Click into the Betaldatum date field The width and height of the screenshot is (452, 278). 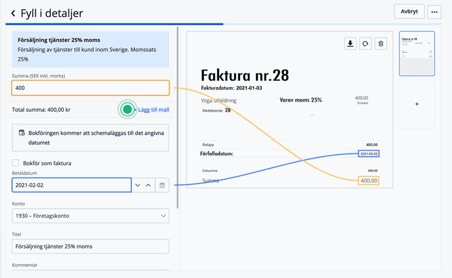71,185
